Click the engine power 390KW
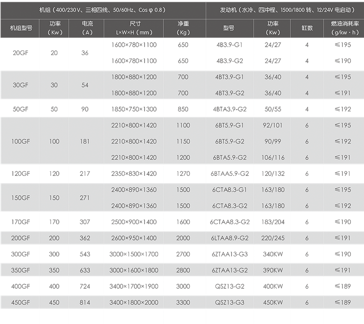This screenshot has width=364, height=324. click(273, 270)
